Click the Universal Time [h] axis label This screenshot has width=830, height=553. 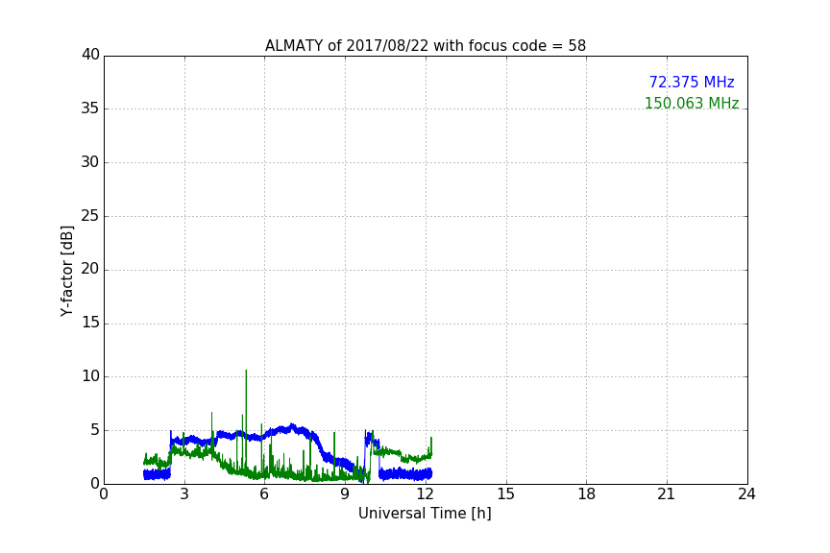[x=425, y=514]
